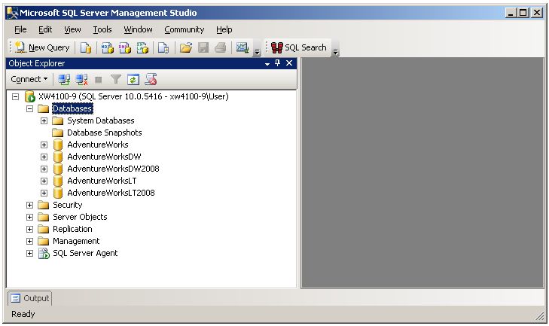Click the SQL Server Agent icon
This screenshot has height=326, width=549.
pyautogui.click(x=44, y=253)
